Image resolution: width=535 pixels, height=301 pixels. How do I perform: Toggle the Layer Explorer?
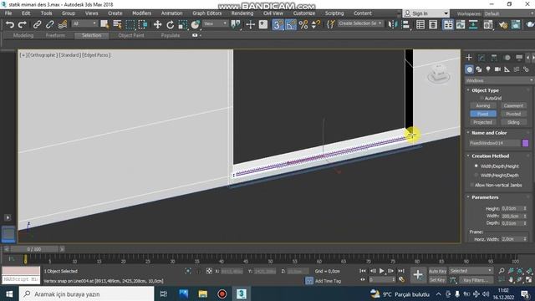(433, 24)
